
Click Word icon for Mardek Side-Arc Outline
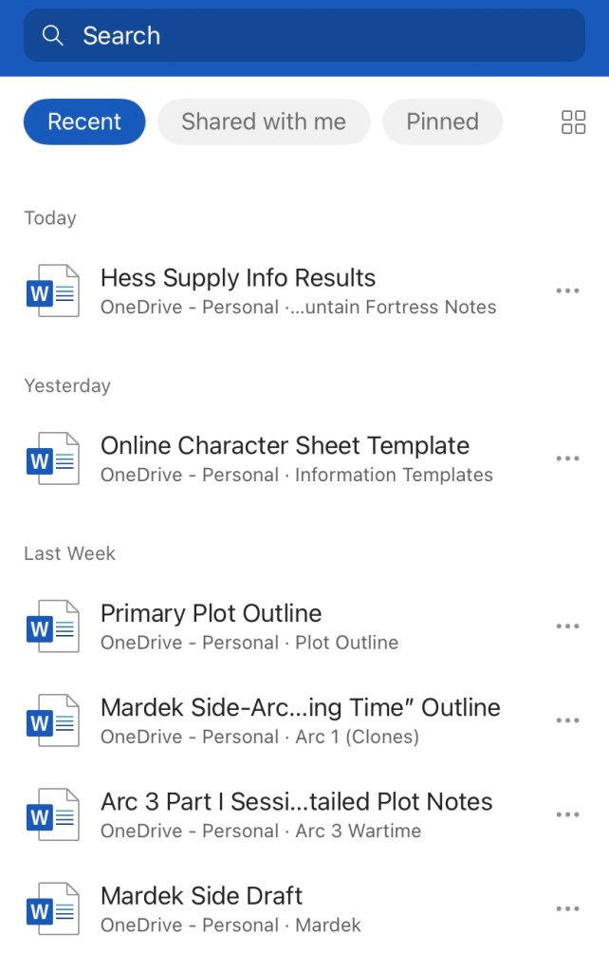pyautogui.click(x=52, y=721)
